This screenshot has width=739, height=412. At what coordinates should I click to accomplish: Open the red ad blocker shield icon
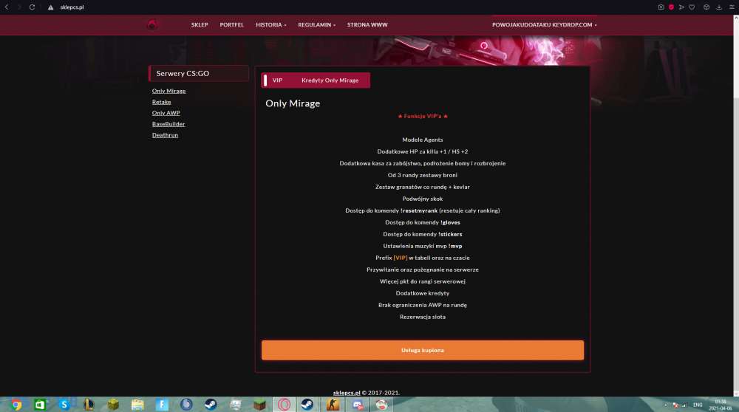(x=671, y=7)
